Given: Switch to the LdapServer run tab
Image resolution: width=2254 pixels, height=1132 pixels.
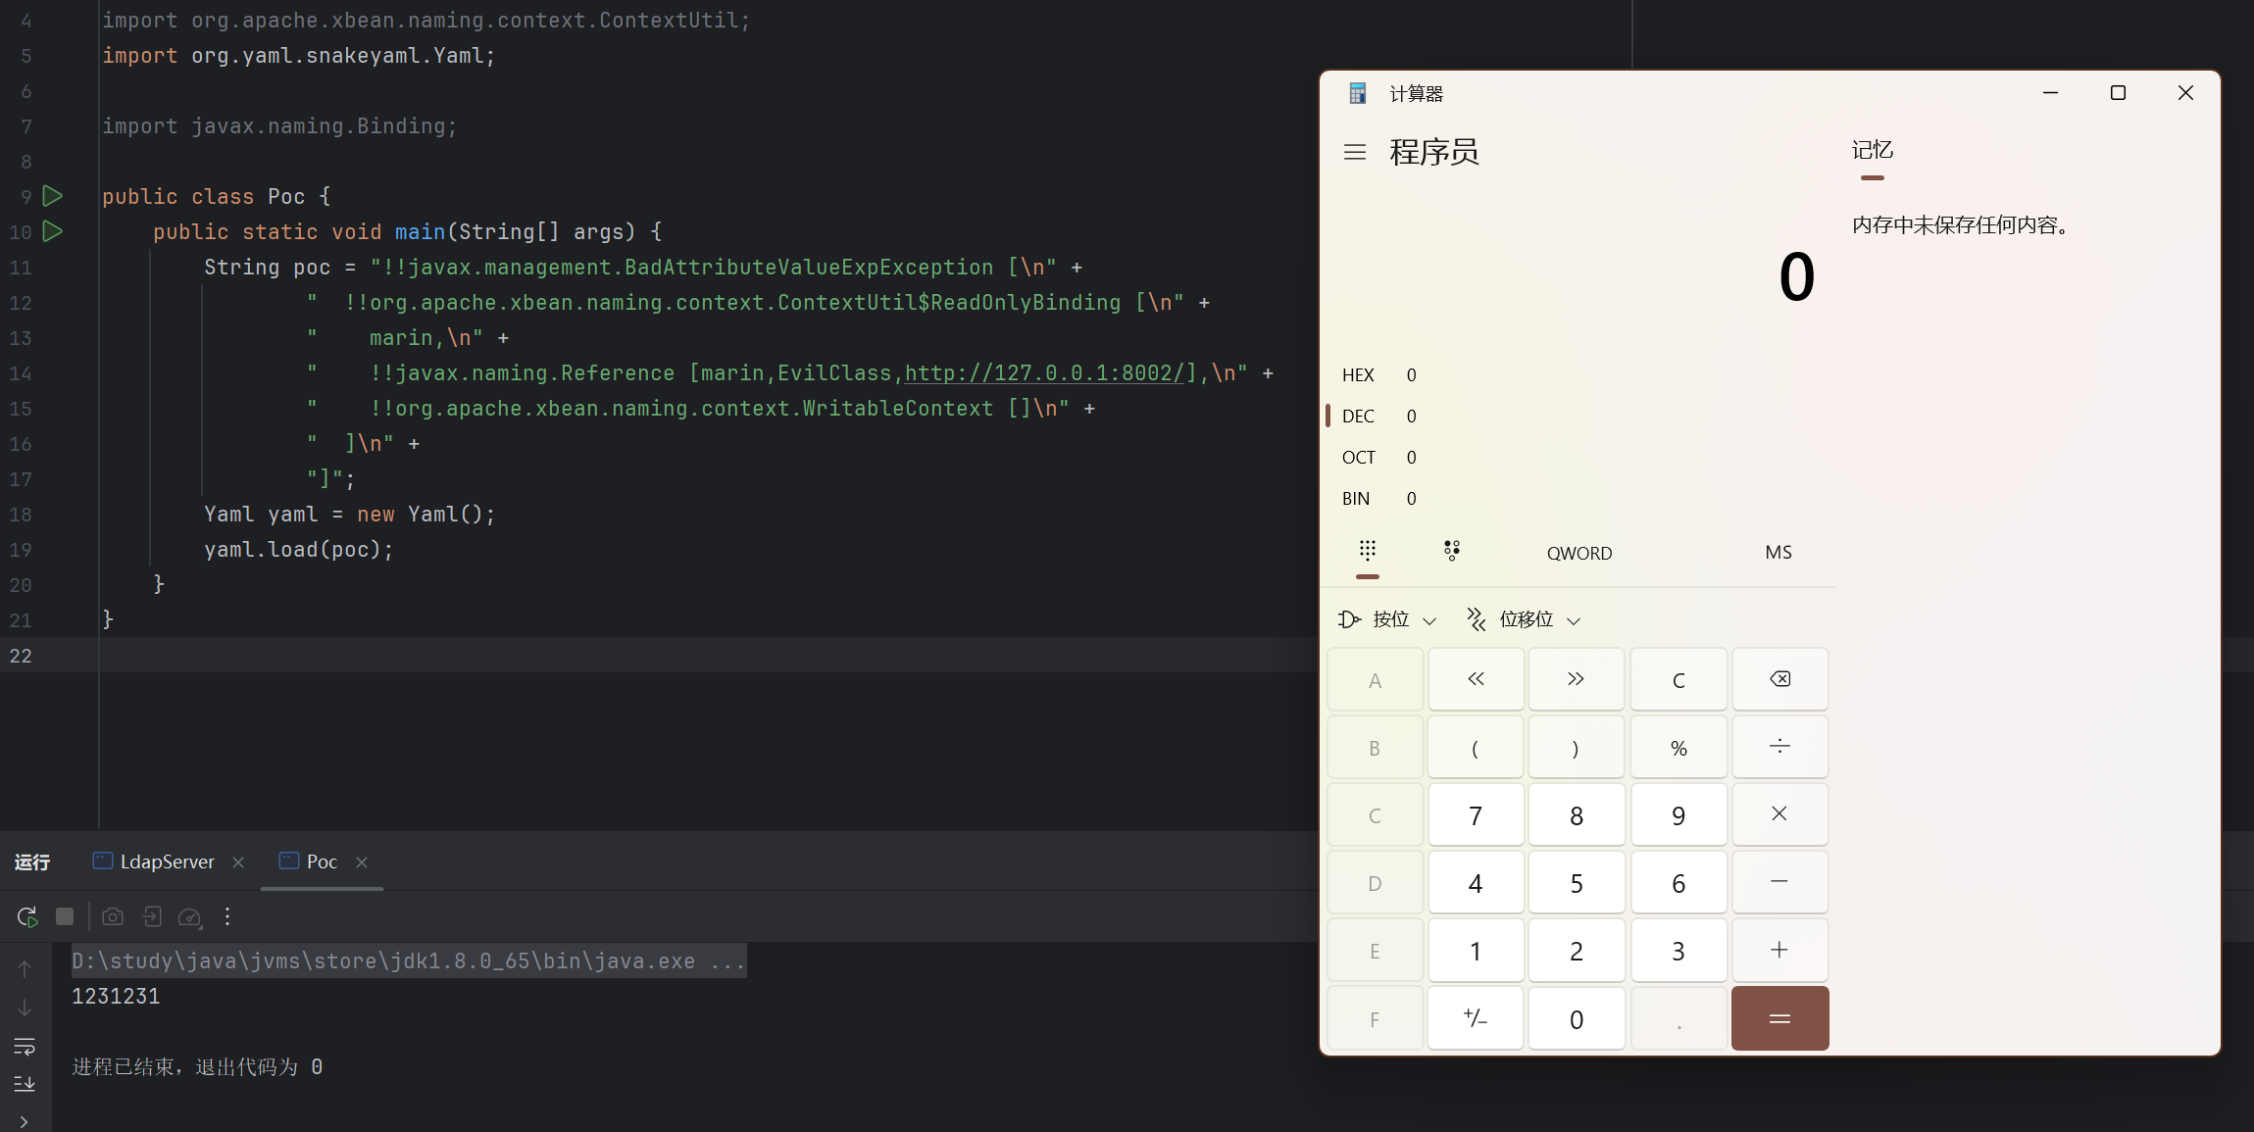Looking at the screenshot, I should coord(167,861).
